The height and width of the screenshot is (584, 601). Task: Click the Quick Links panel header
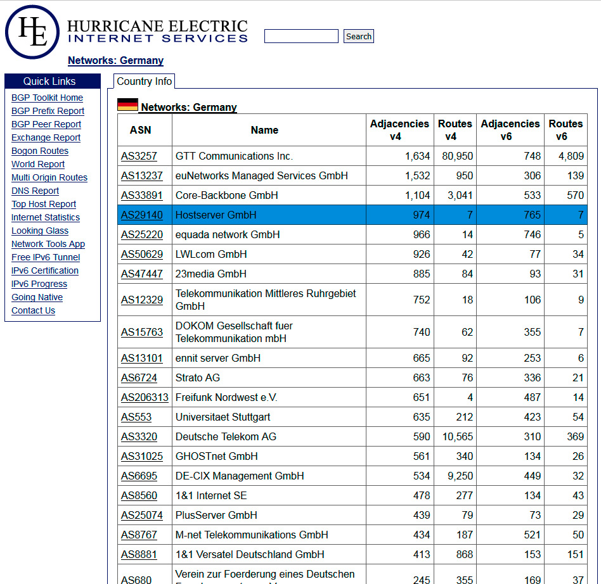[53, 81]
